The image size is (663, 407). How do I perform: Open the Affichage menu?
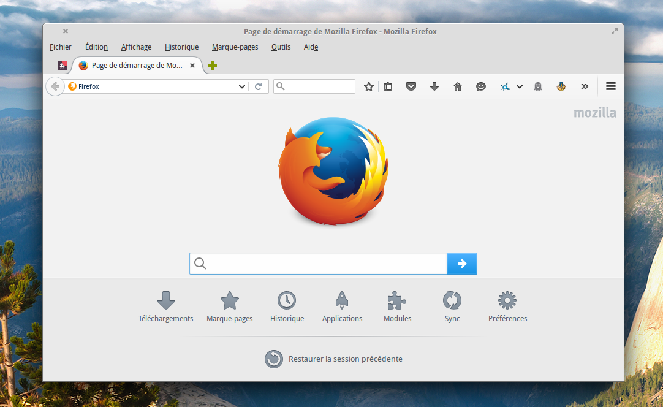click(136, 47)
